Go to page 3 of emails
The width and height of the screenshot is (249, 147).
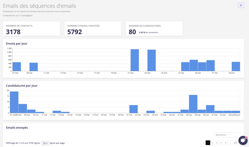point(217,143)
